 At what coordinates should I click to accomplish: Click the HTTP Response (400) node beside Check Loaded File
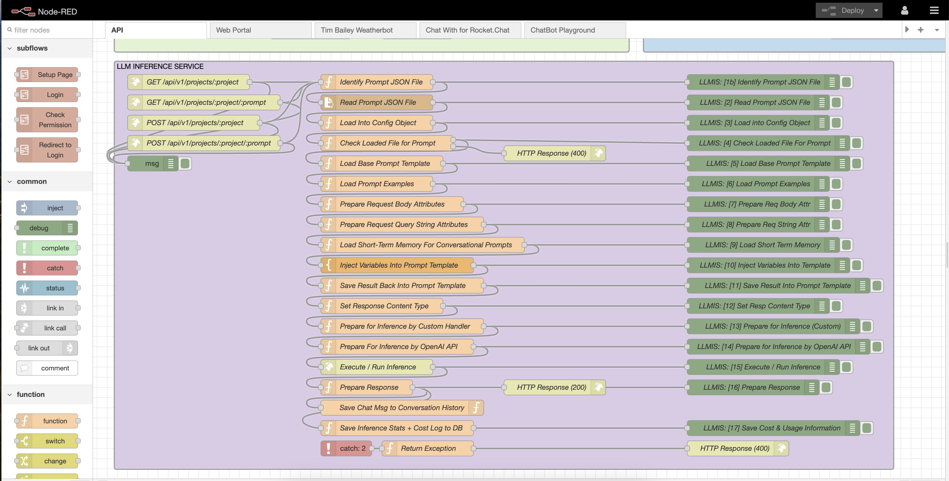555,153
